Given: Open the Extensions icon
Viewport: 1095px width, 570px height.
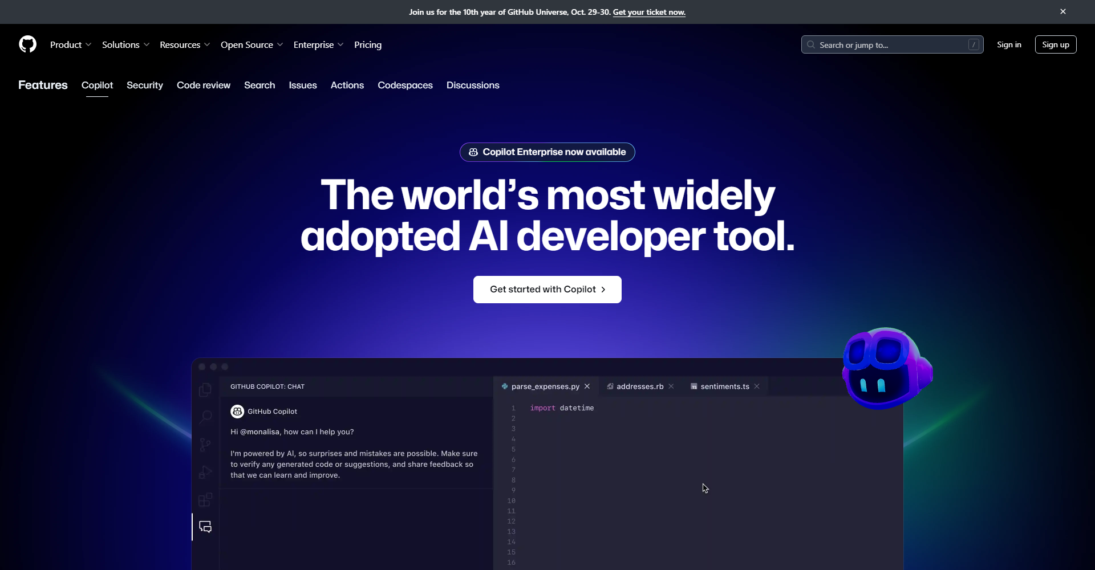Looking at the screenshot, I should pos(205,500).
